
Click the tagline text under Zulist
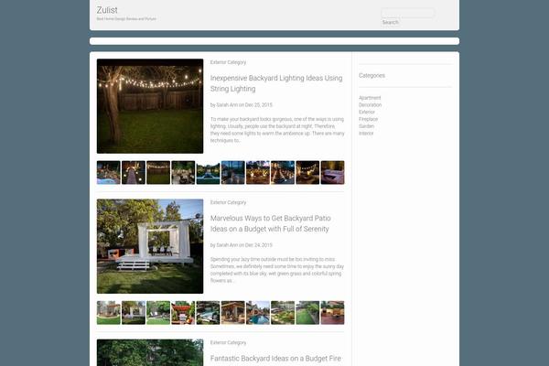pos(126,19)
